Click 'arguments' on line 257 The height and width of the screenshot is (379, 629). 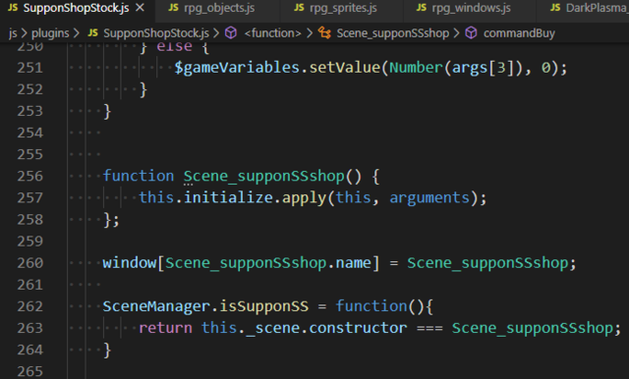click(429, 197)
